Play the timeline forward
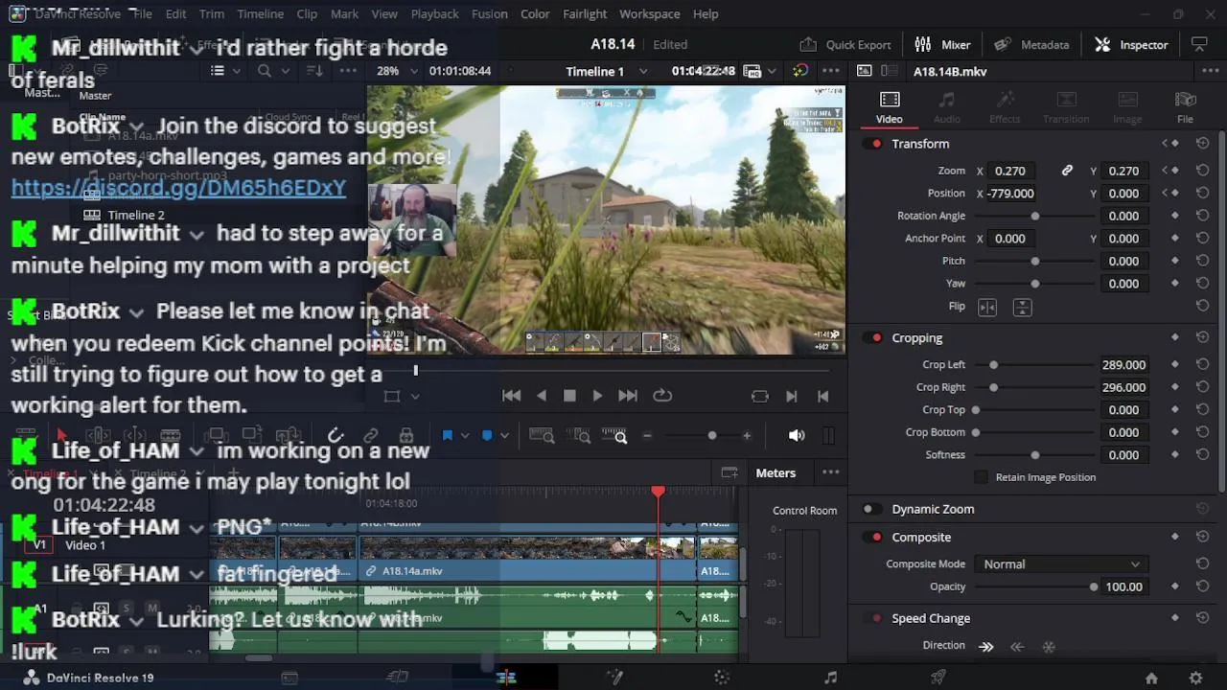 [597, 395]
